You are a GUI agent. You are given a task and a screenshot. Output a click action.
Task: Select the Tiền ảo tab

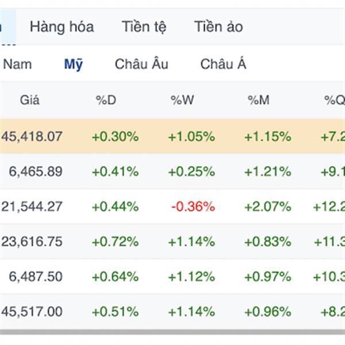coord(218,27)
